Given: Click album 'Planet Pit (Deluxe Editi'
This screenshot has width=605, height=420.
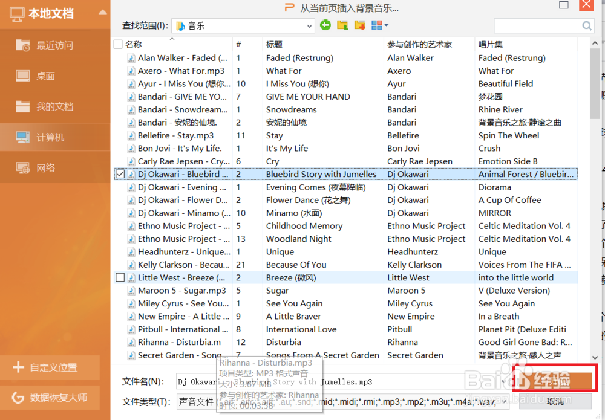Looking at the screenshot, I should [522, 329].
